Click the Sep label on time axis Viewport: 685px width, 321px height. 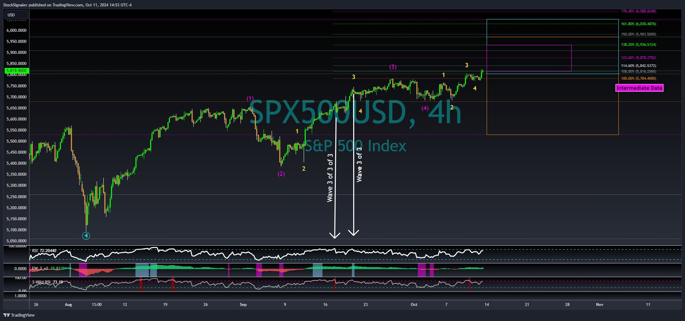(x=243, y=305)
